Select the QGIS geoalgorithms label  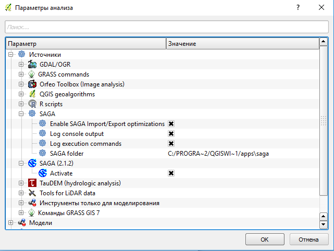coord(67,94)
